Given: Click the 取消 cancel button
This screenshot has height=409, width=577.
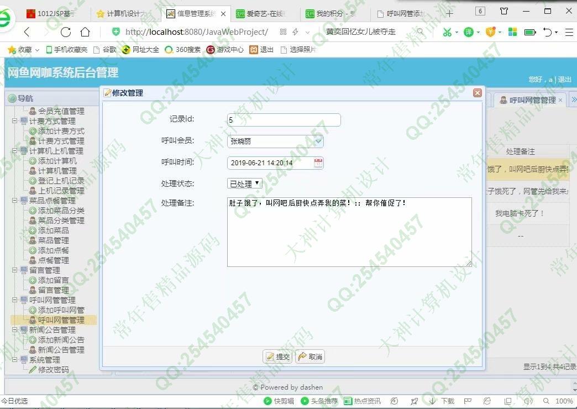Looking at the screenshot, I should point(310,356).
